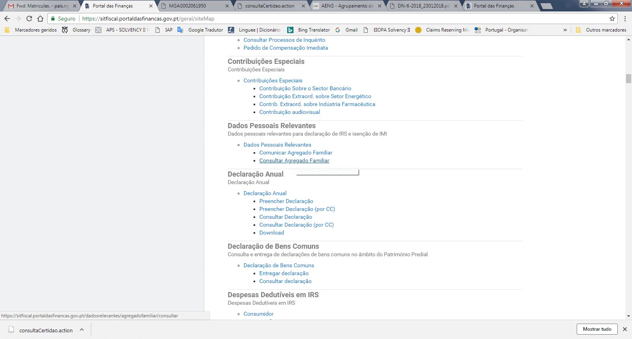Open the browser home page
The width and height of the screenshot is (632, 339).
click(40, 19)
